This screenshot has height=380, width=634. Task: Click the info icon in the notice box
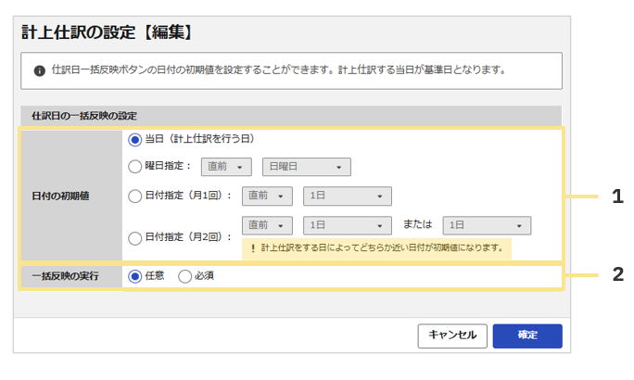coord(39,70)
